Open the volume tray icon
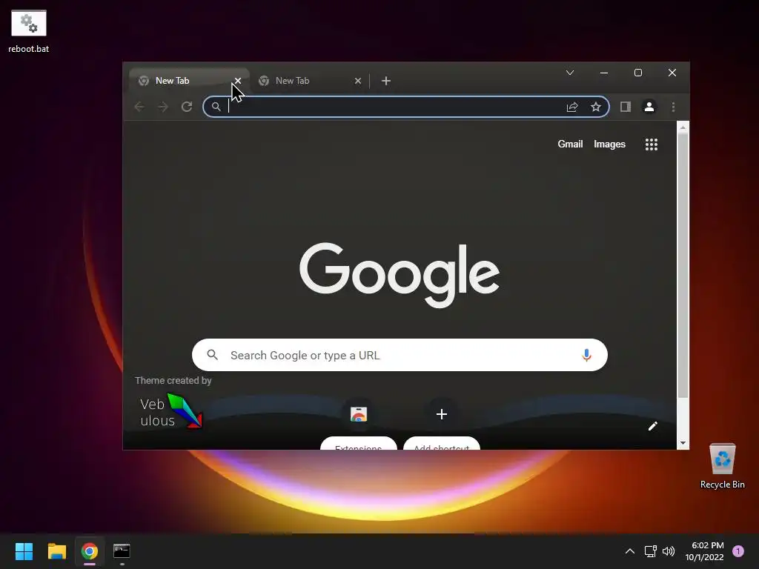This screenshot has width=759, height=569. click(669, 551)
